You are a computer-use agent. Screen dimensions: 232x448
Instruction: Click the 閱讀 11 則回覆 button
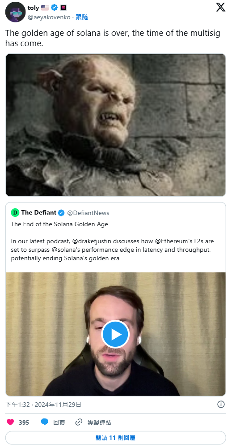(115, 438)
